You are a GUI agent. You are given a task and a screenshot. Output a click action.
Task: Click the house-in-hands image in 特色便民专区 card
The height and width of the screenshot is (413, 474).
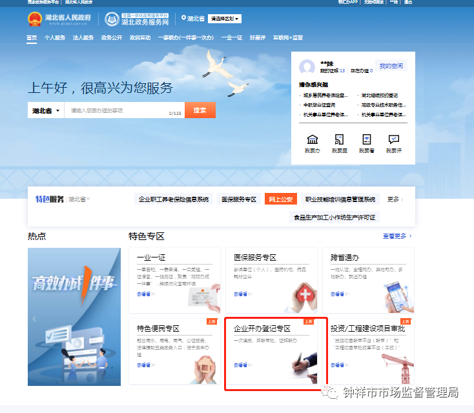point(205,369)
